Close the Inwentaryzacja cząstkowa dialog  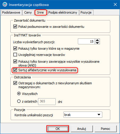point(115,4)
